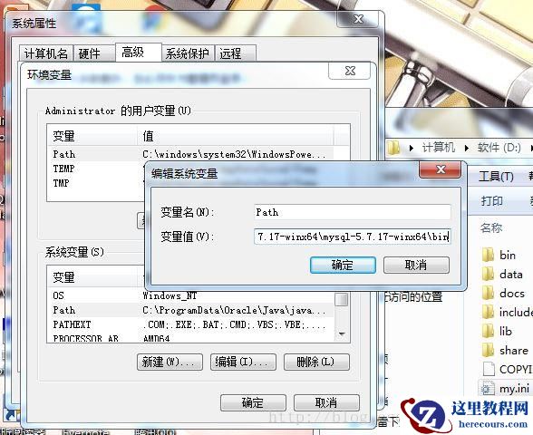Viewport: 533px width, 435px height.
Task: Click 确定 in the edit system variable dialog
Action: pos(343,265)
